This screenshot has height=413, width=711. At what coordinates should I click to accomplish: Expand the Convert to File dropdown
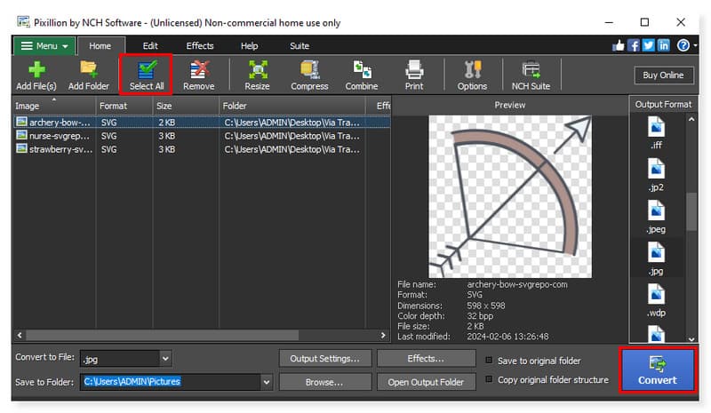coord(165,359)
